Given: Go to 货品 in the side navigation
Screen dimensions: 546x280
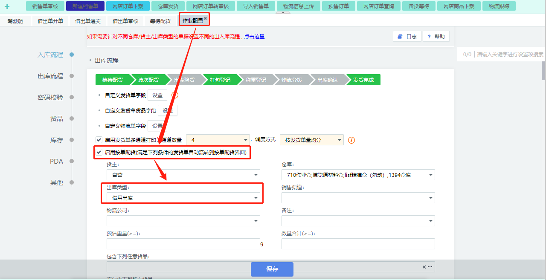Looking at the screenshot, I should point(57,118).
